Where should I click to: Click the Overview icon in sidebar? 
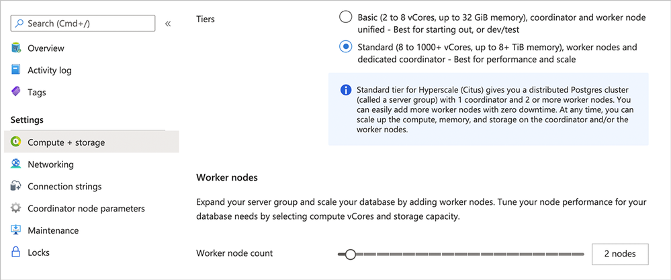(16, 48)
